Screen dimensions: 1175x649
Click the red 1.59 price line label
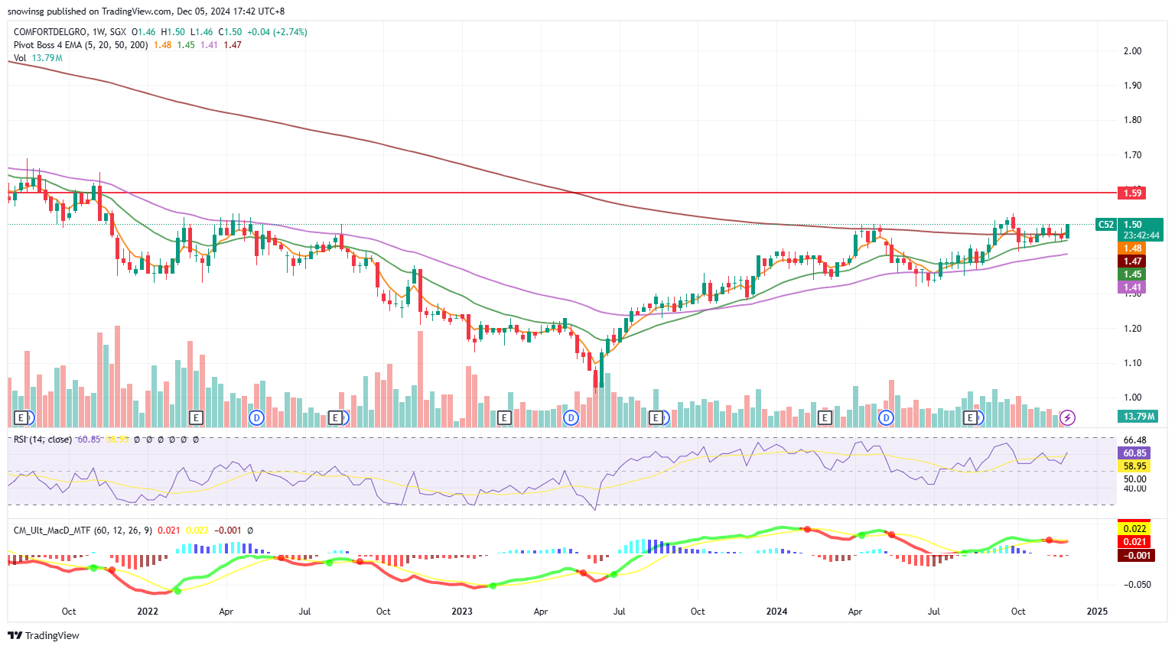coord(1131,193)
